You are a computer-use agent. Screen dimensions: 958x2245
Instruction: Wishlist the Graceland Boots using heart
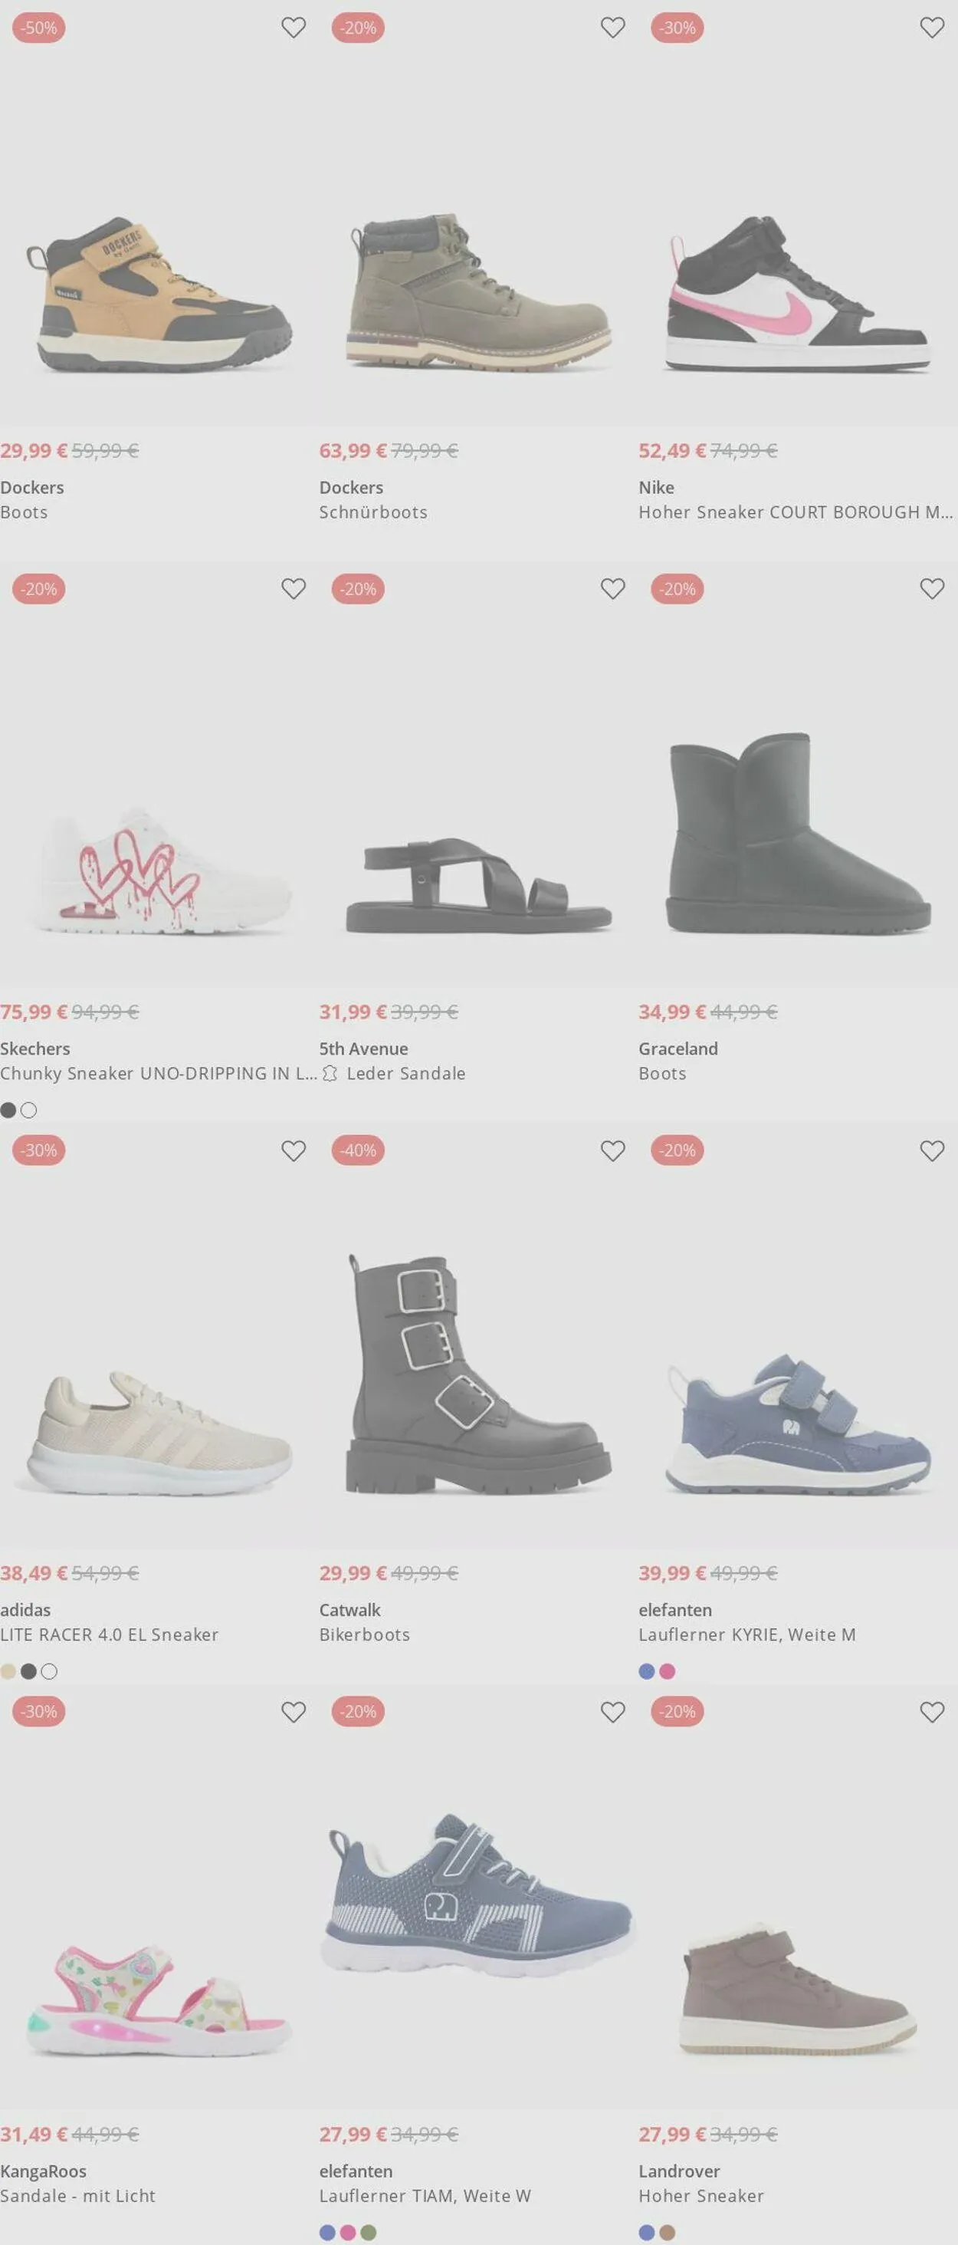(x=932, y=589)
